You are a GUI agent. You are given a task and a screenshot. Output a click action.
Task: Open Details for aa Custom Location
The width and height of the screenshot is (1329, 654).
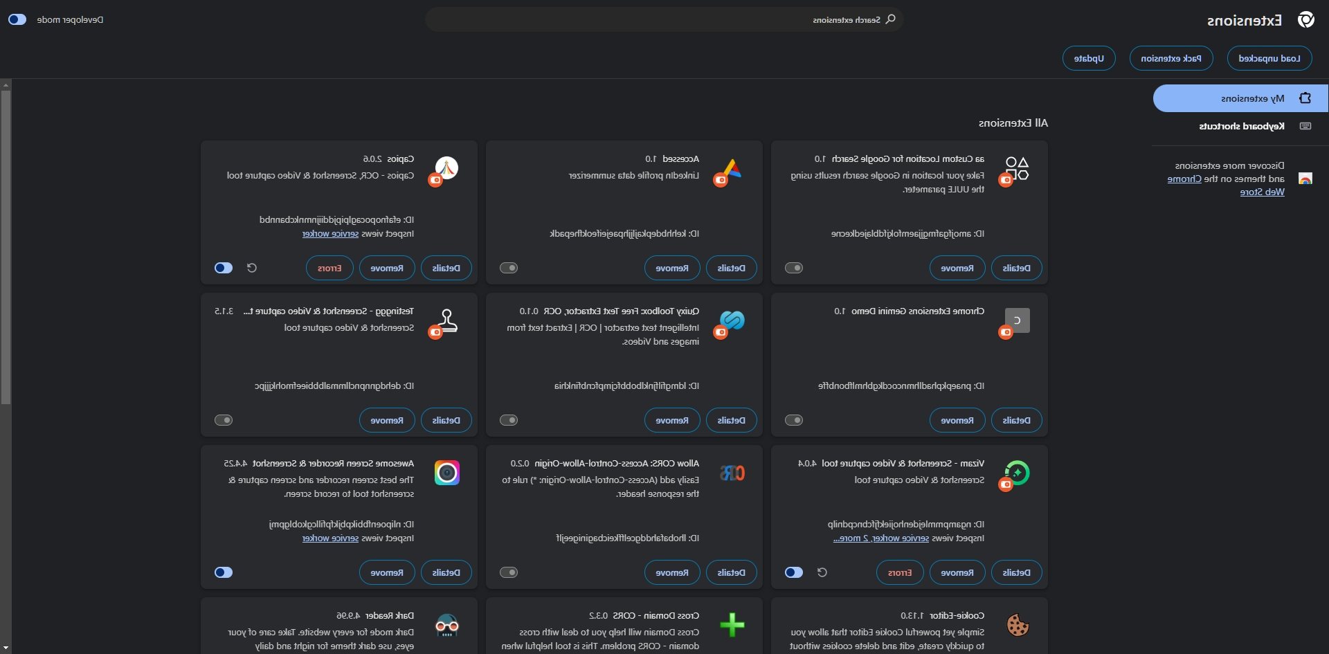pos(1016,268)
